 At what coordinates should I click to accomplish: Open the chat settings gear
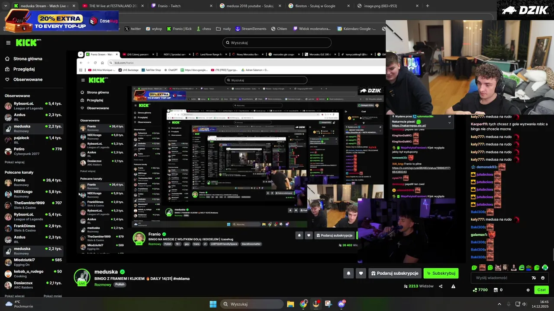point(528,290)
